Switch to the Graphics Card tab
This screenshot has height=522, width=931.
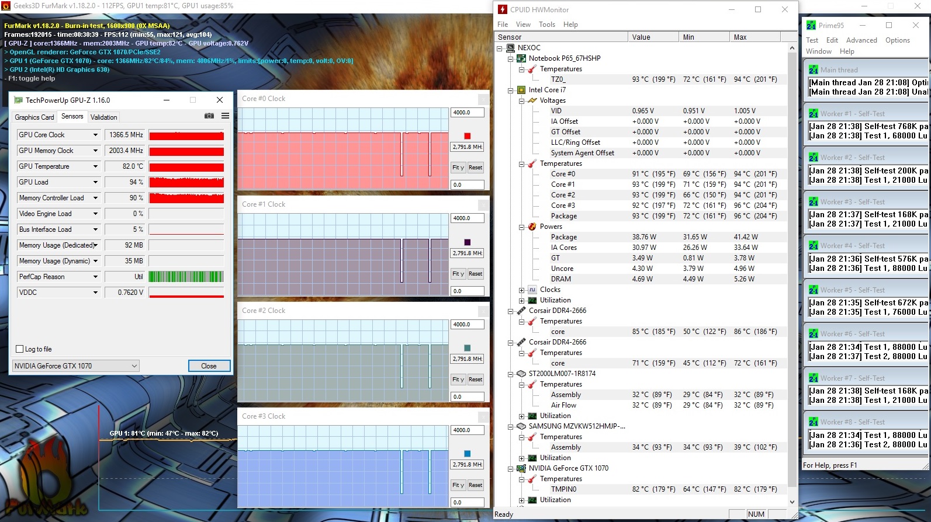pos(34,117)
